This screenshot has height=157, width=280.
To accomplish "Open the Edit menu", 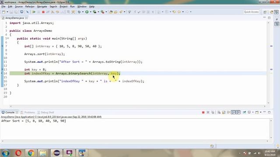I will [10, 7].
